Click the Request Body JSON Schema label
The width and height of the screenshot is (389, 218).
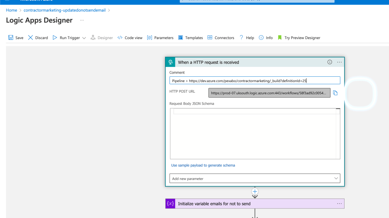click(192, 104)
